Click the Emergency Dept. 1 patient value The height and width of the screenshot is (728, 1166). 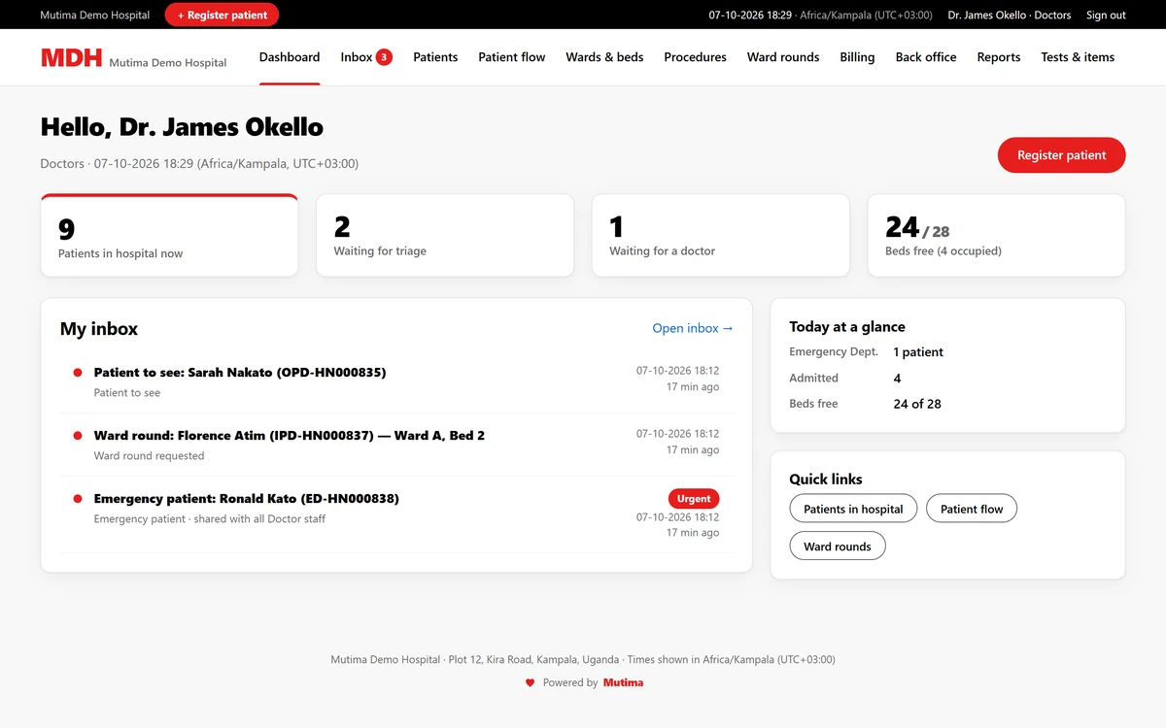pos(918,352)
